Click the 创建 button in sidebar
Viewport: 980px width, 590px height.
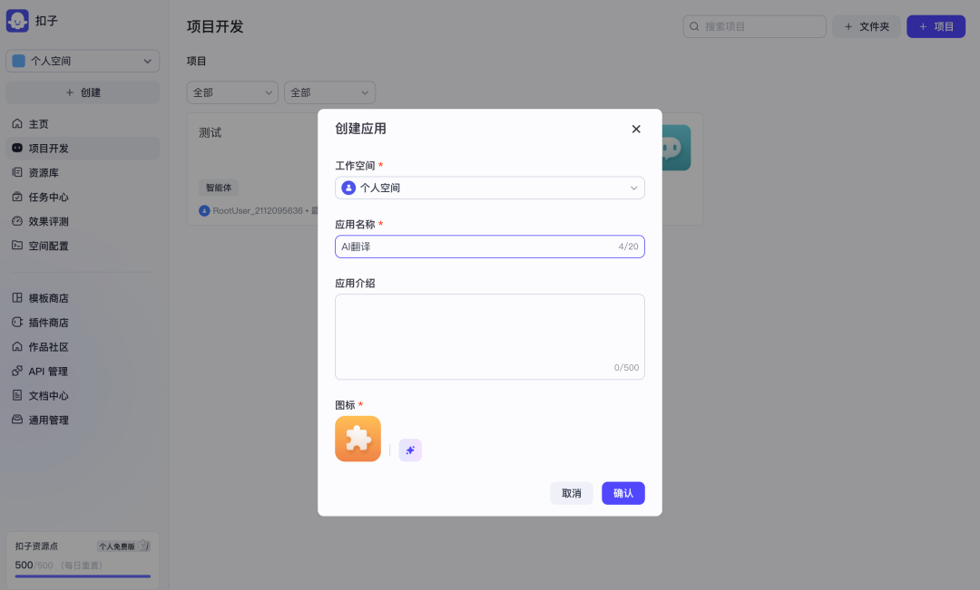click(x=83, y=92)
